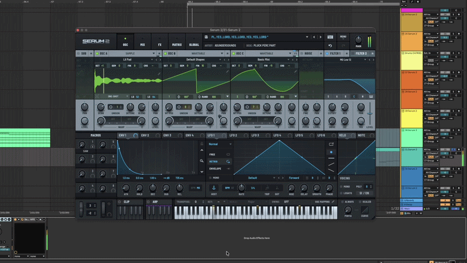Select LFO FREE trigger mode

[x=219, y=154]
